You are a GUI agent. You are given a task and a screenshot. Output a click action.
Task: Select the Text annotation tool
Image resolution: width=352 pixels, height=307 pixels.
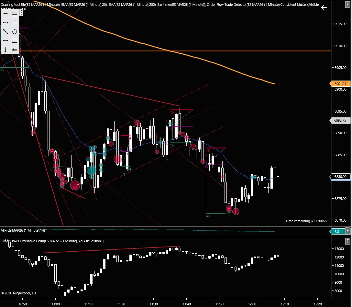[14, 50]
